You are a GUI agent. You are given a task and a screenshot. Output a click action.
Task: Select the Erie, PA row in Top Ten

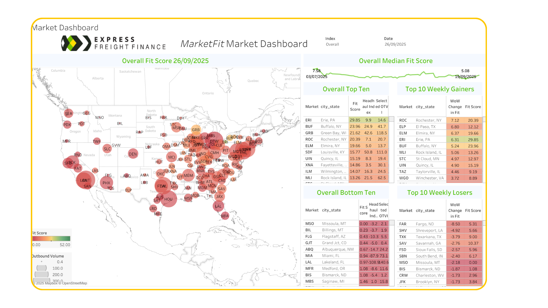[x=327, y=120]
